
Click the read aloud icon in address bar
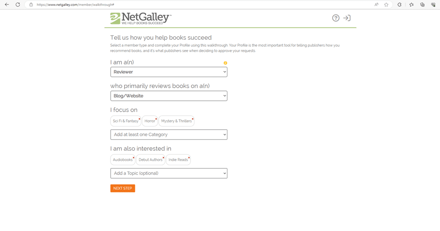coord(376,5)
